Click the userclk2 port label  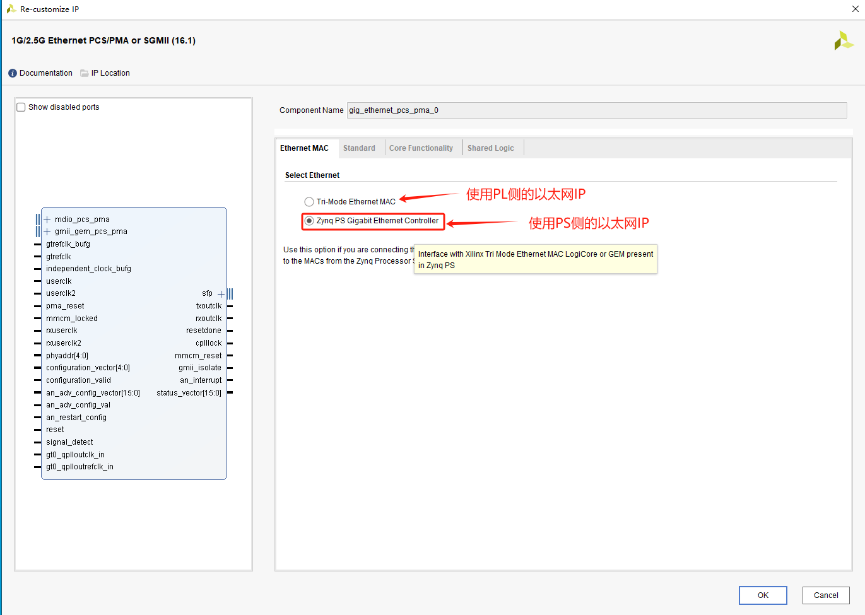click(x=61, y=293)
